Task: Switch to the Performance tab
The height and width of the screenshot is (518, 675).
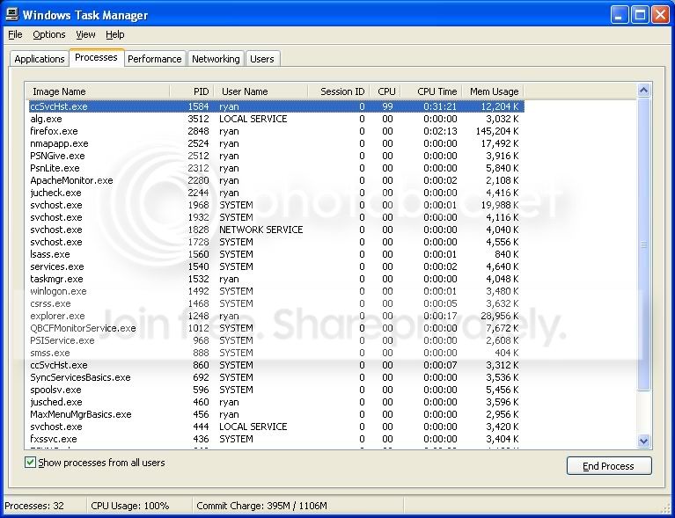Action: point(155,59)
